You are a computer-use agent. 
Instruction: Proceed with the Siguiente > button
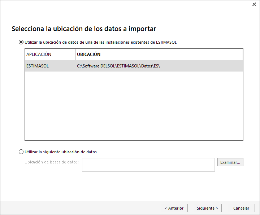pos(208,208)
